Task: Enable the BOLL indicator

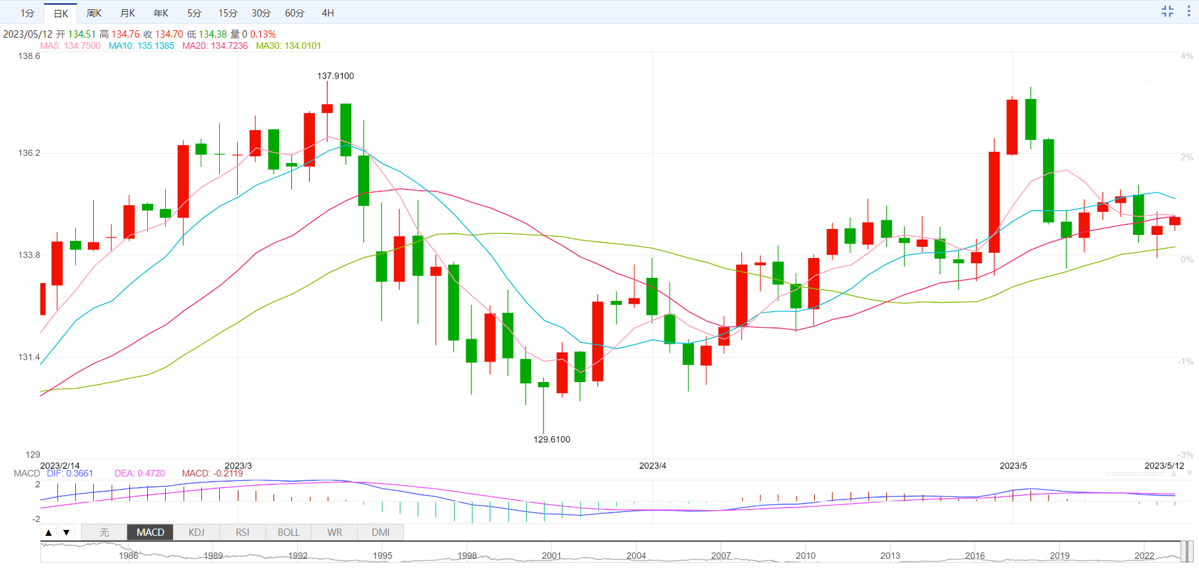Action: pos(289,533)
